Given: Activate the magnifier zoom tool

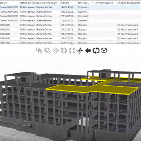Looking at the screenshot, I should tap(47, 51).
